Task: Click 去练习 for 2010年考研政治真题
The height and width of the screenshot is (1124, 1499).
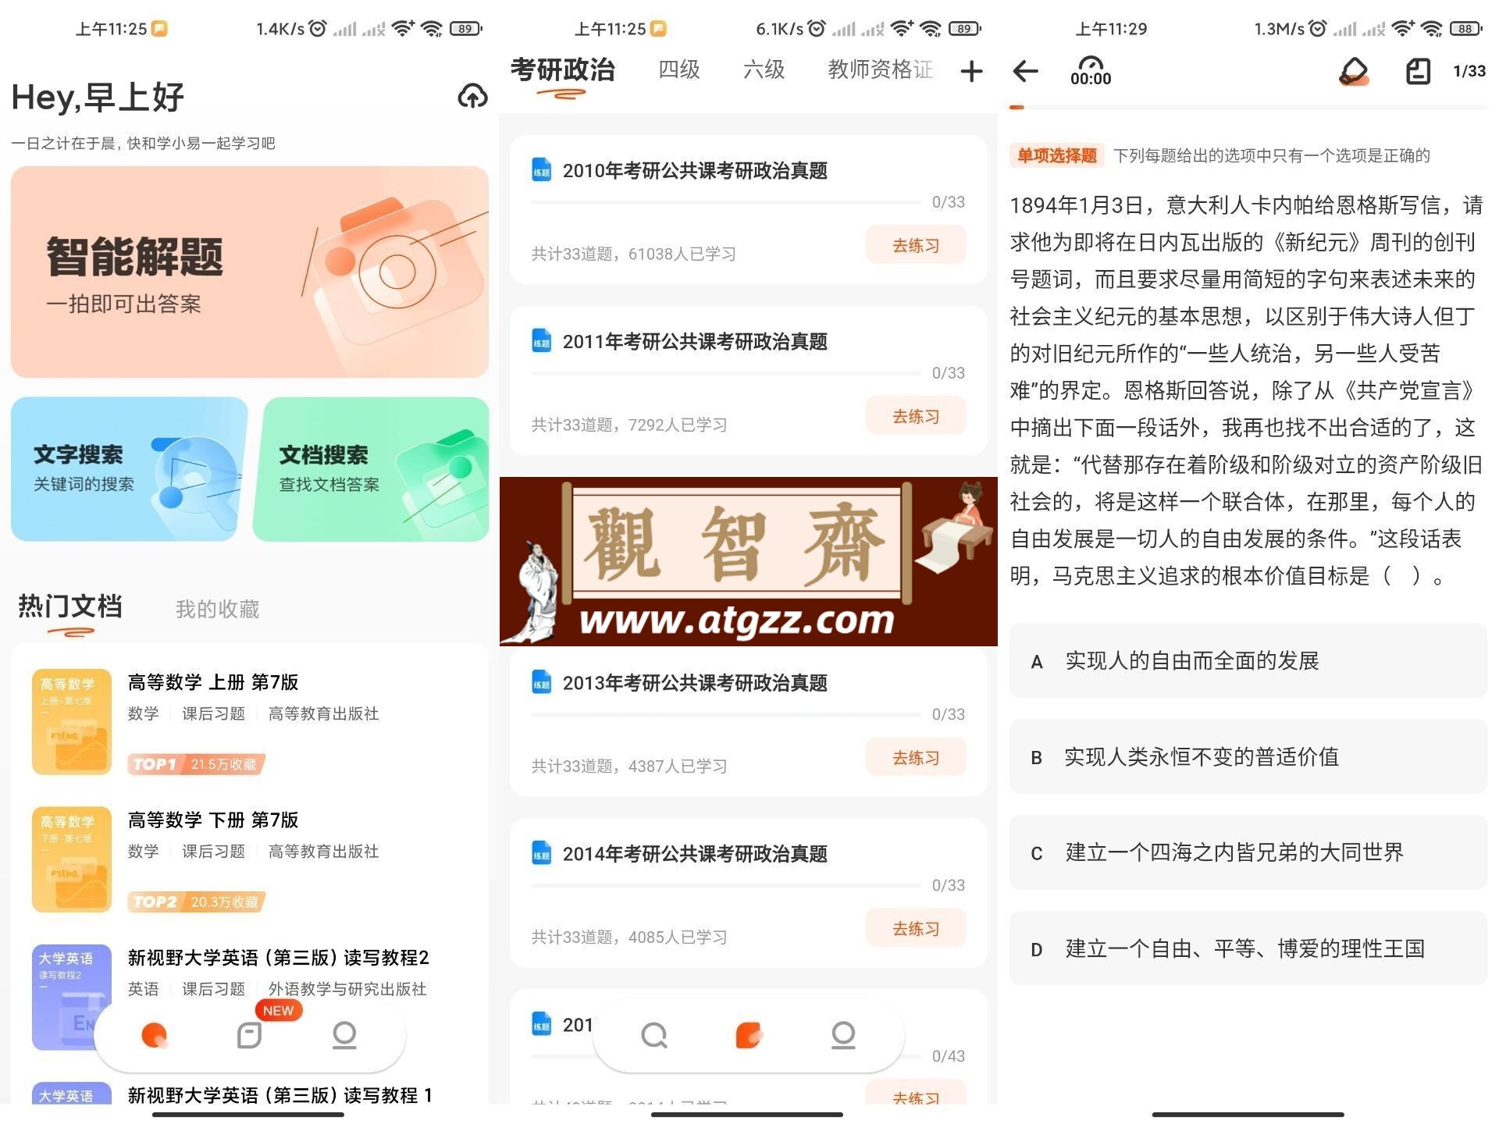Action: point(916,245)
